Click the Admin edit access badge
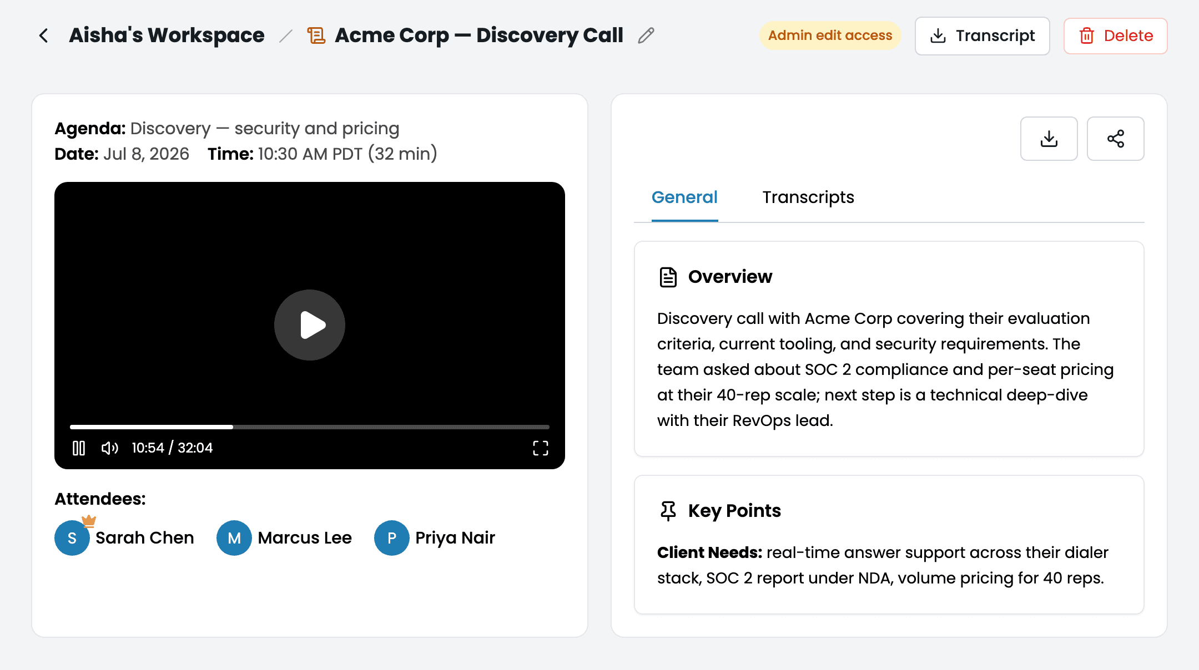The width and height of the screenshot is (1199, 670). (x=830, y=35)
